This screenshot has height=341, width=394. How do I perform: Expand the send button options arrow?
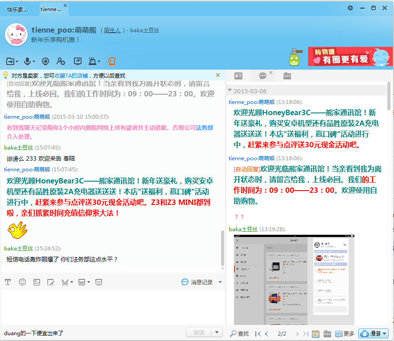coord(217,333)
